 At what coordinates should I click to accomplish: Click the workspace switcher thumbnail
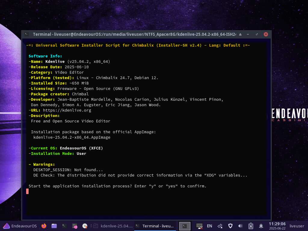click(x=185, y=226)
